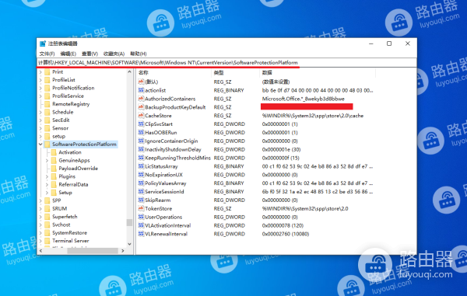Screen dimensions: 467x296
Task: Expand the Schedule key
Action: [40, 112]
